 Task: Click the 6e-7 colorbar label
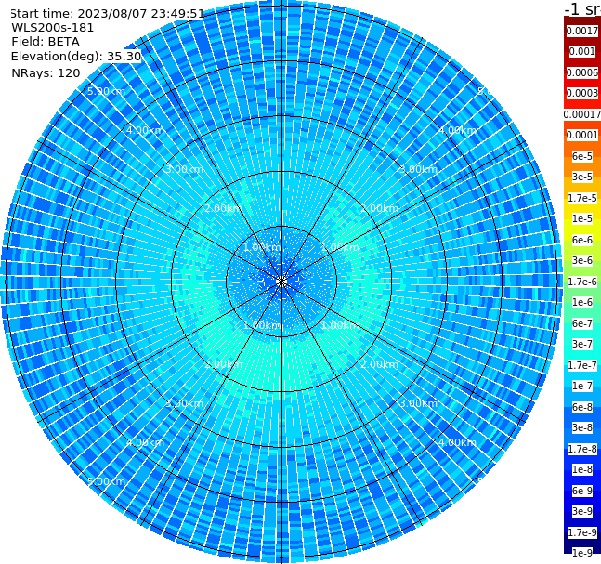[582, 323]
